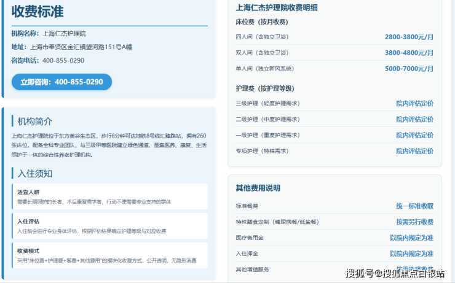Image resolution: width=455 pixels, height=283 pixels.
Task: Select the 单人间 (独立新风系统) row label
Action: pyautogui.click(x=265, y=69)
